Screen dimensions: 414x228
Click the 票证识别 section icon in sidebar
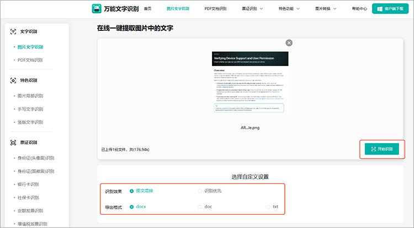[13, 143]
